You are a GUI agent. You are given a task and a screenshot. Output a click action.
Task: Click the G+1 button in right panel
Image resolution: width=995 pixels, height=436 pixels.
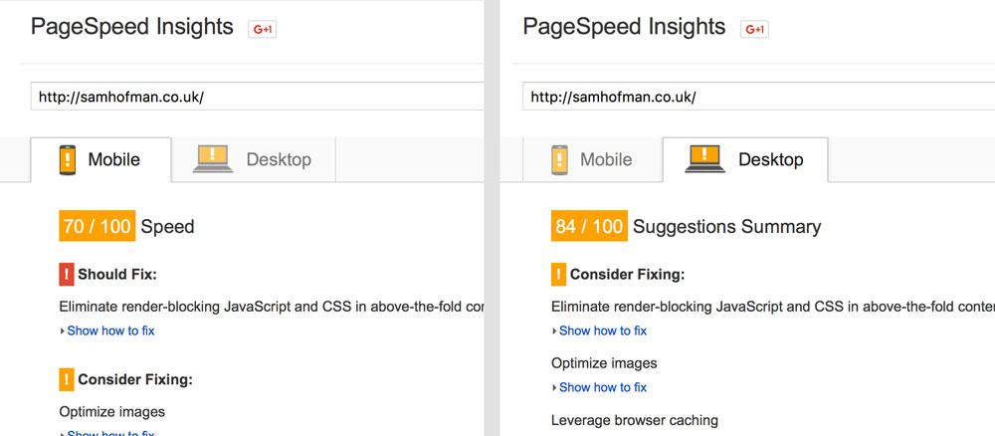pos(754,29)
